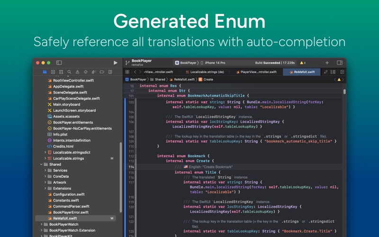Screen dimensions: 379x237
Task: Open the Issue navigator warning triangle icon
Action: pyautogui.click(x=77, y=72)
